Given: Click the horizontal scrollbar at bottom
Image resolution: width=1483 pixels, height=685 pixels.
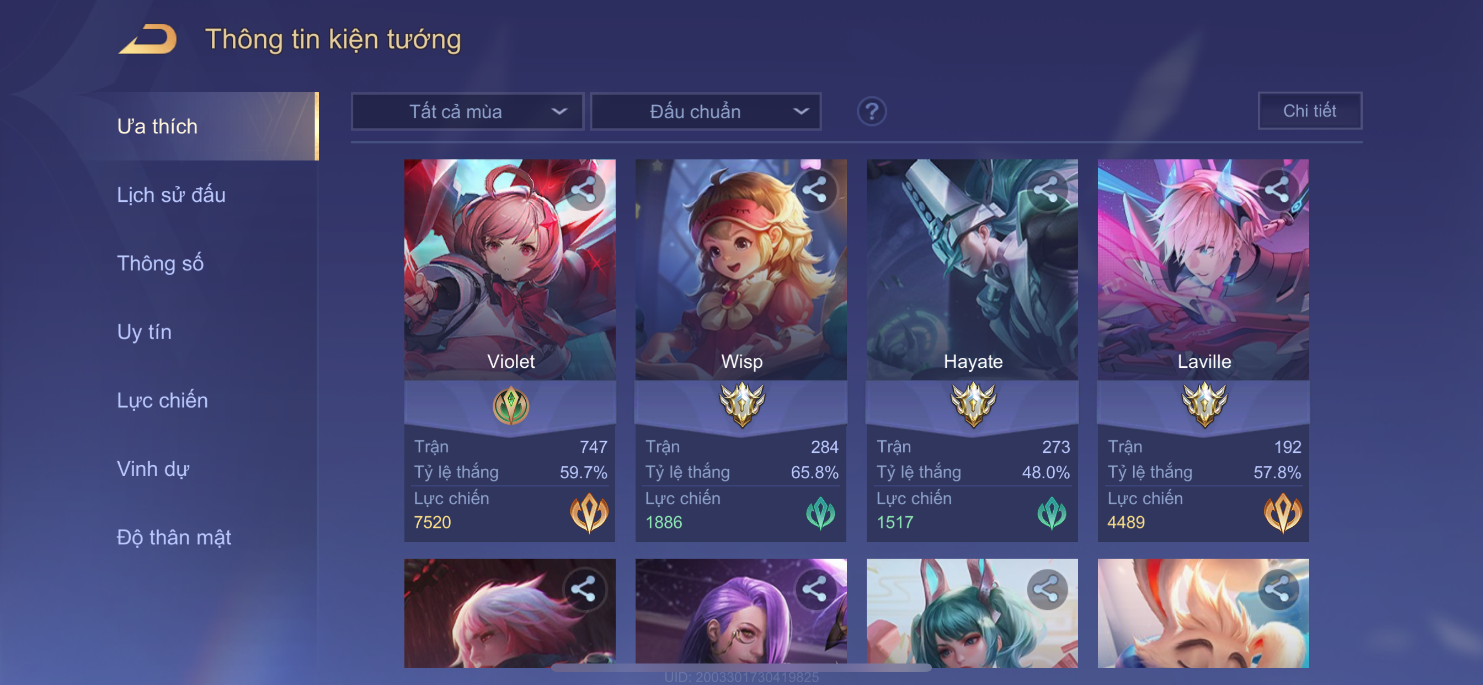Looking at the screenshot, I should (x=741, y=667).
